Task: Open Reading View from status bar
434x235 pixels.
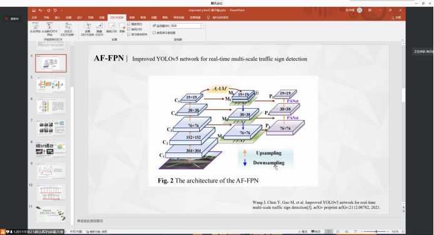Action: [x=346, y=232]
